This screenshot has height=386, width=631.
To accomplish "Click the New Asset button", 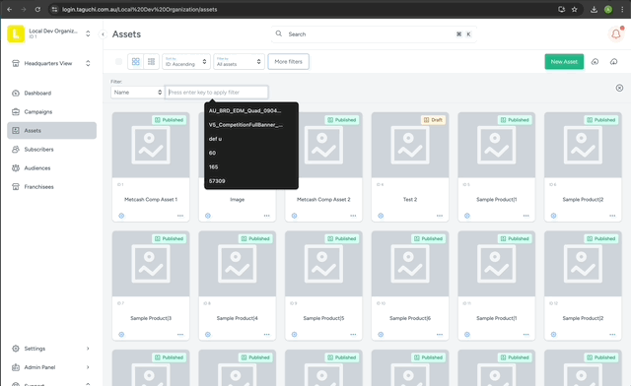I will tap(564, 61).
